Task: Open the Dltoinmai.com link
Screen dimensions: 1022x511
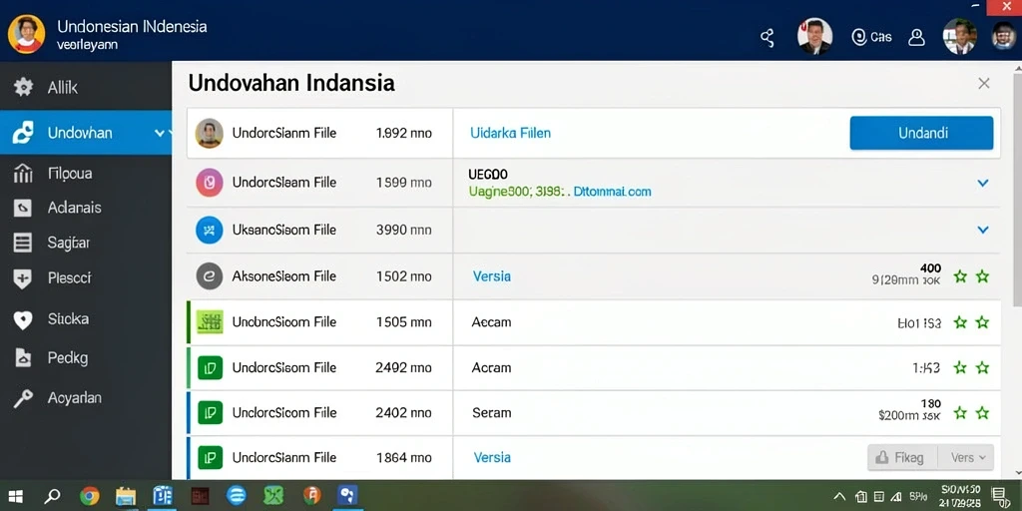Action: pos(612,192)
